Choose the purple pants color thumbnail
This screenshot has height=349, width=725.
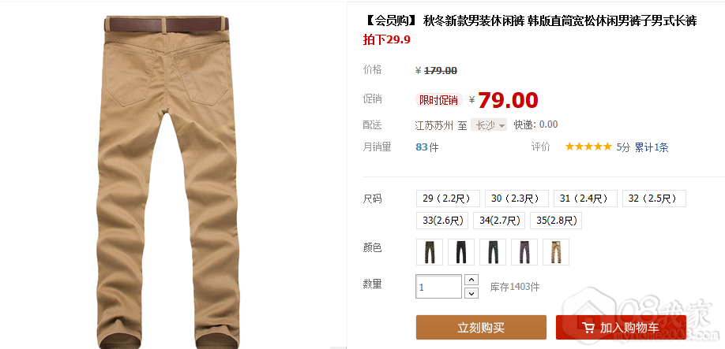pyautogui.click(x=524, y=252)
